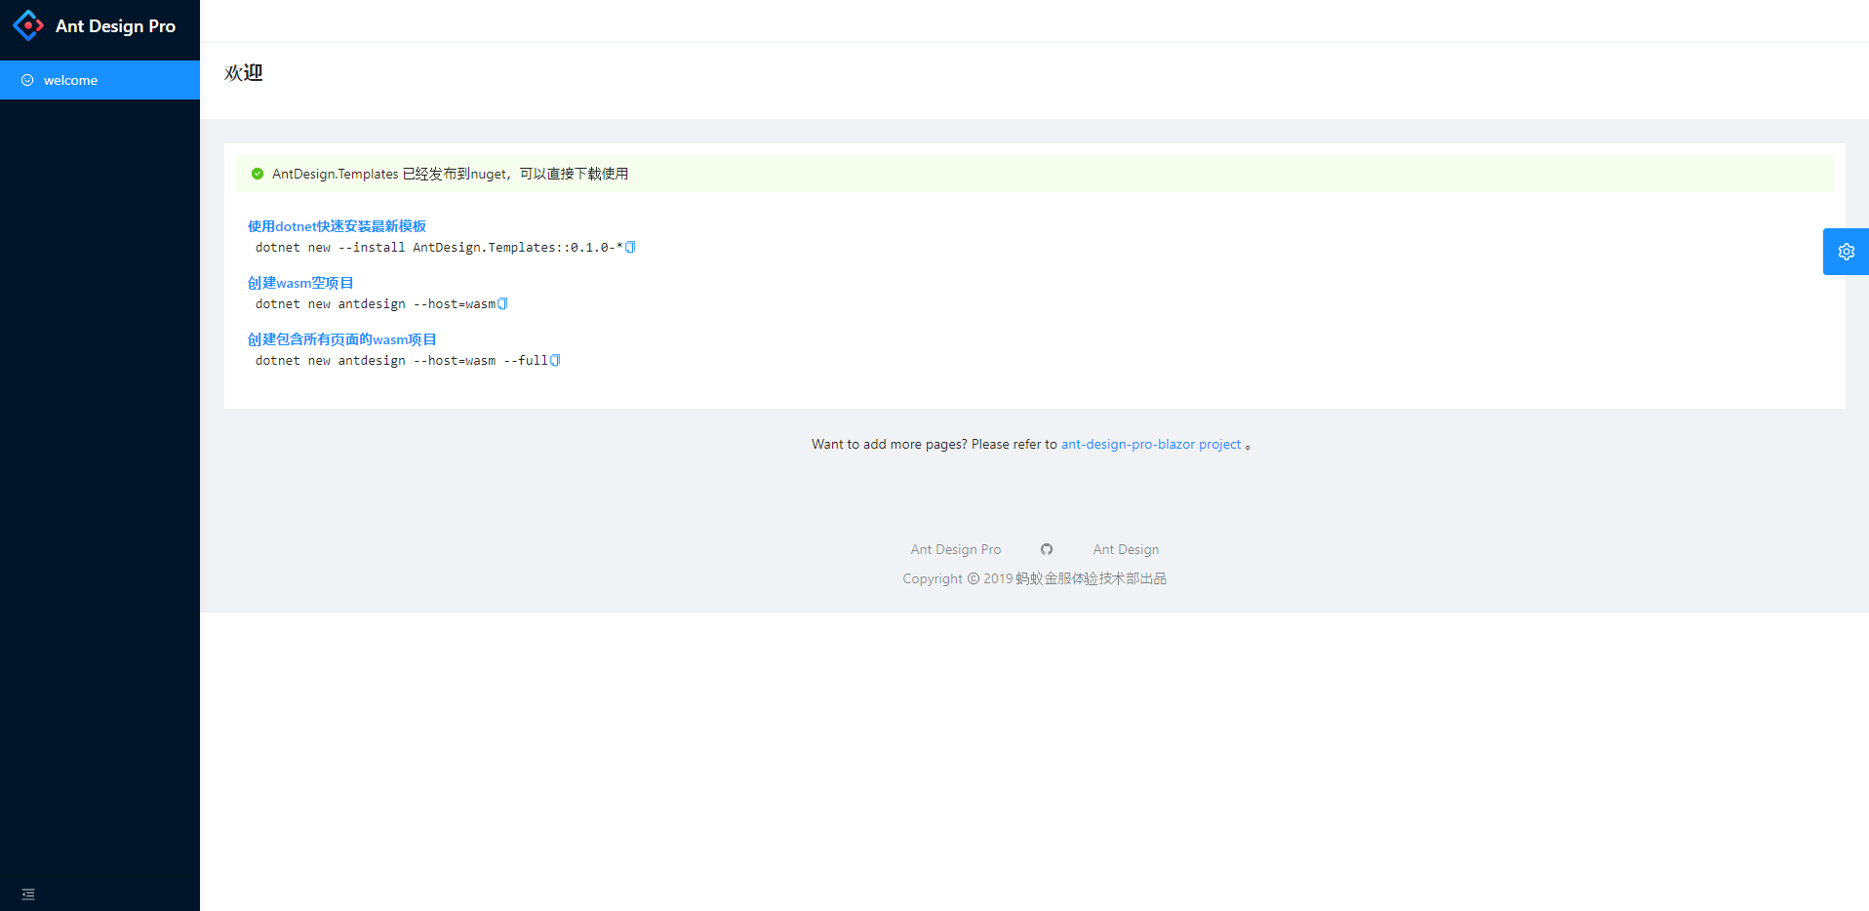Collapse the sidebar with the bottom toggle icon

click(x=28, y=893)
